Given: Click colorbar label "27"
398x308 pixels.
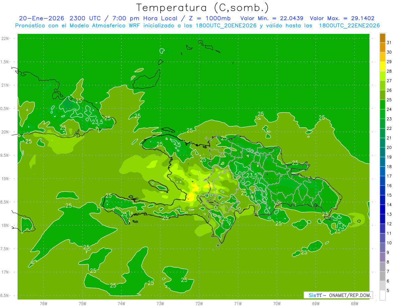Looking at the screenshot, I should 389,81.
